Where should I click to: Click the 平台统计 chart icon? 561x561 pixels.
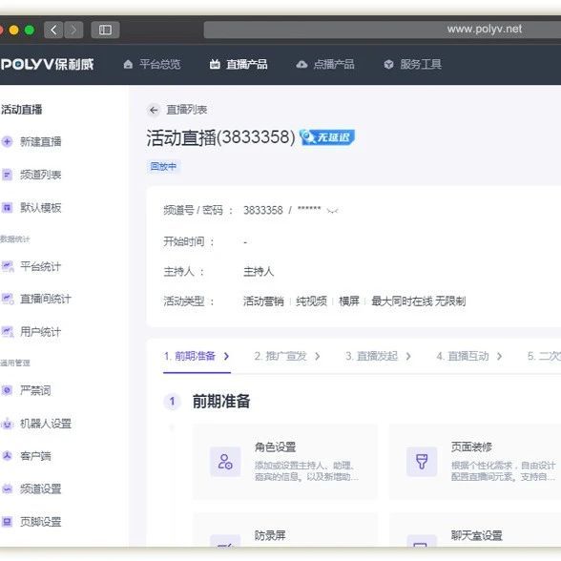[x=8, y=266]
